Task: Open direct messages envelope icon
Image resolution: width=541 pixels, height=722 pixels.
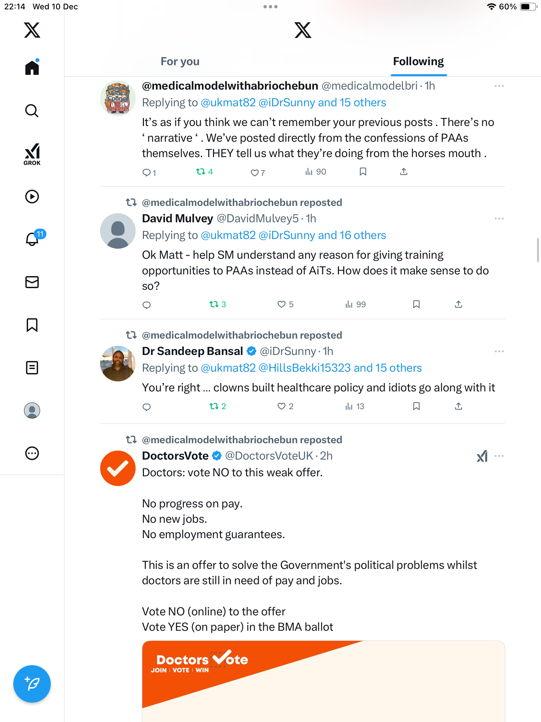Action: (x=32, y=282)
